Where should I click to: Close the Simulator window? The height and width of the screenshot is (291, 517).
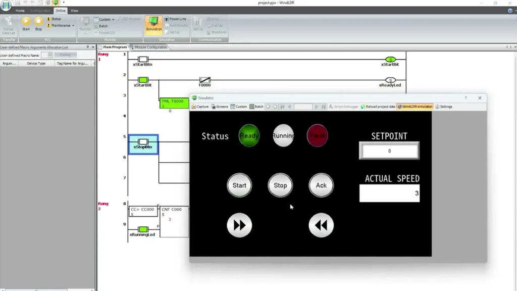click(x=480, y=98)
